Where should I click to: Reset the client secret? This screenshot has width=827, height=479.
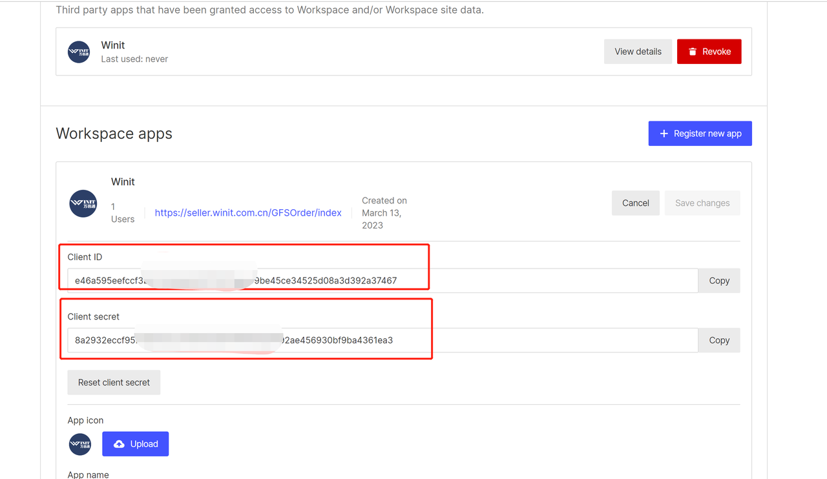[114, 382]
